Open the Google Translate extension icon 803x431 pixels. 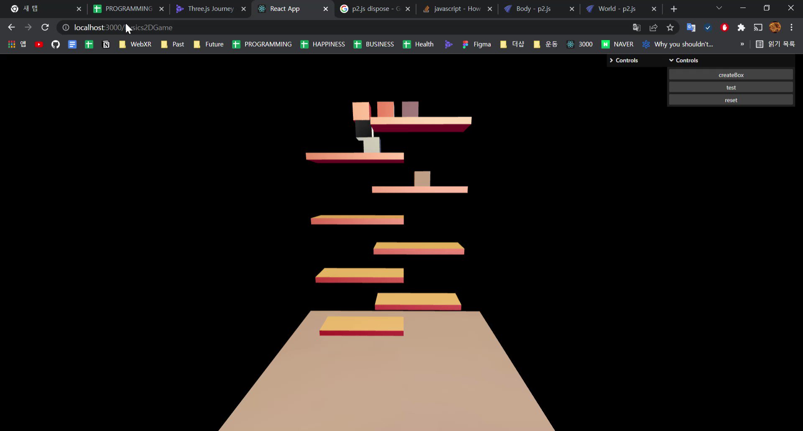point(691,27)
